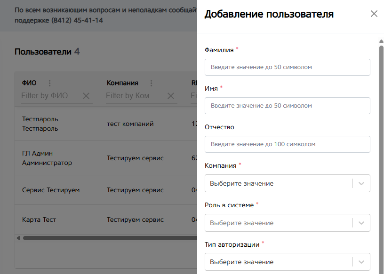Click chevron arrow in Роль в системе dropdown
384x274 pixels.
[361, 223]
